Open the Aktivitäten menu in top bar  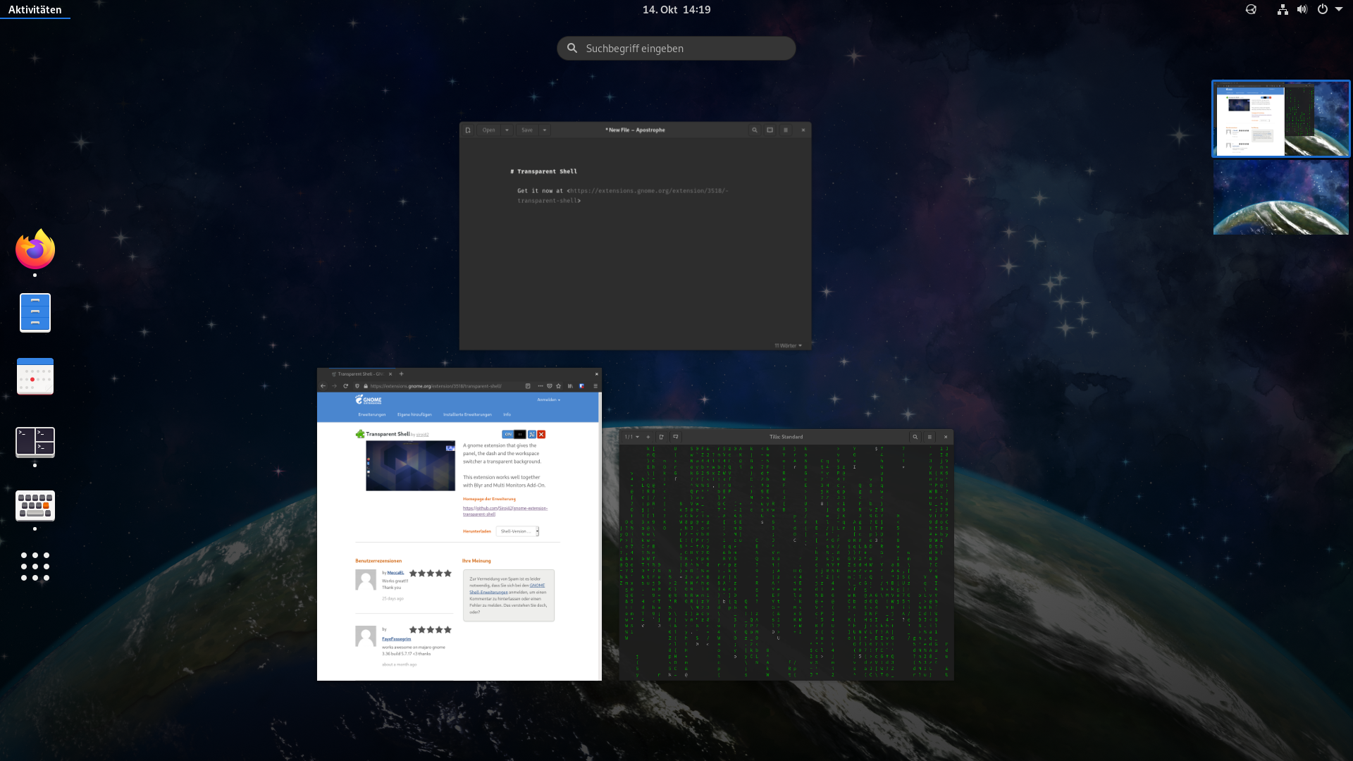pos(35,9)
